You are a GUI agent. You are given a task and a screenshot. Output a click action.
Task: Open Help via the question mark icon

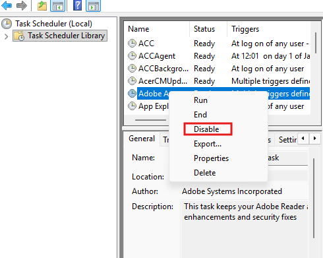pos(77,5)
